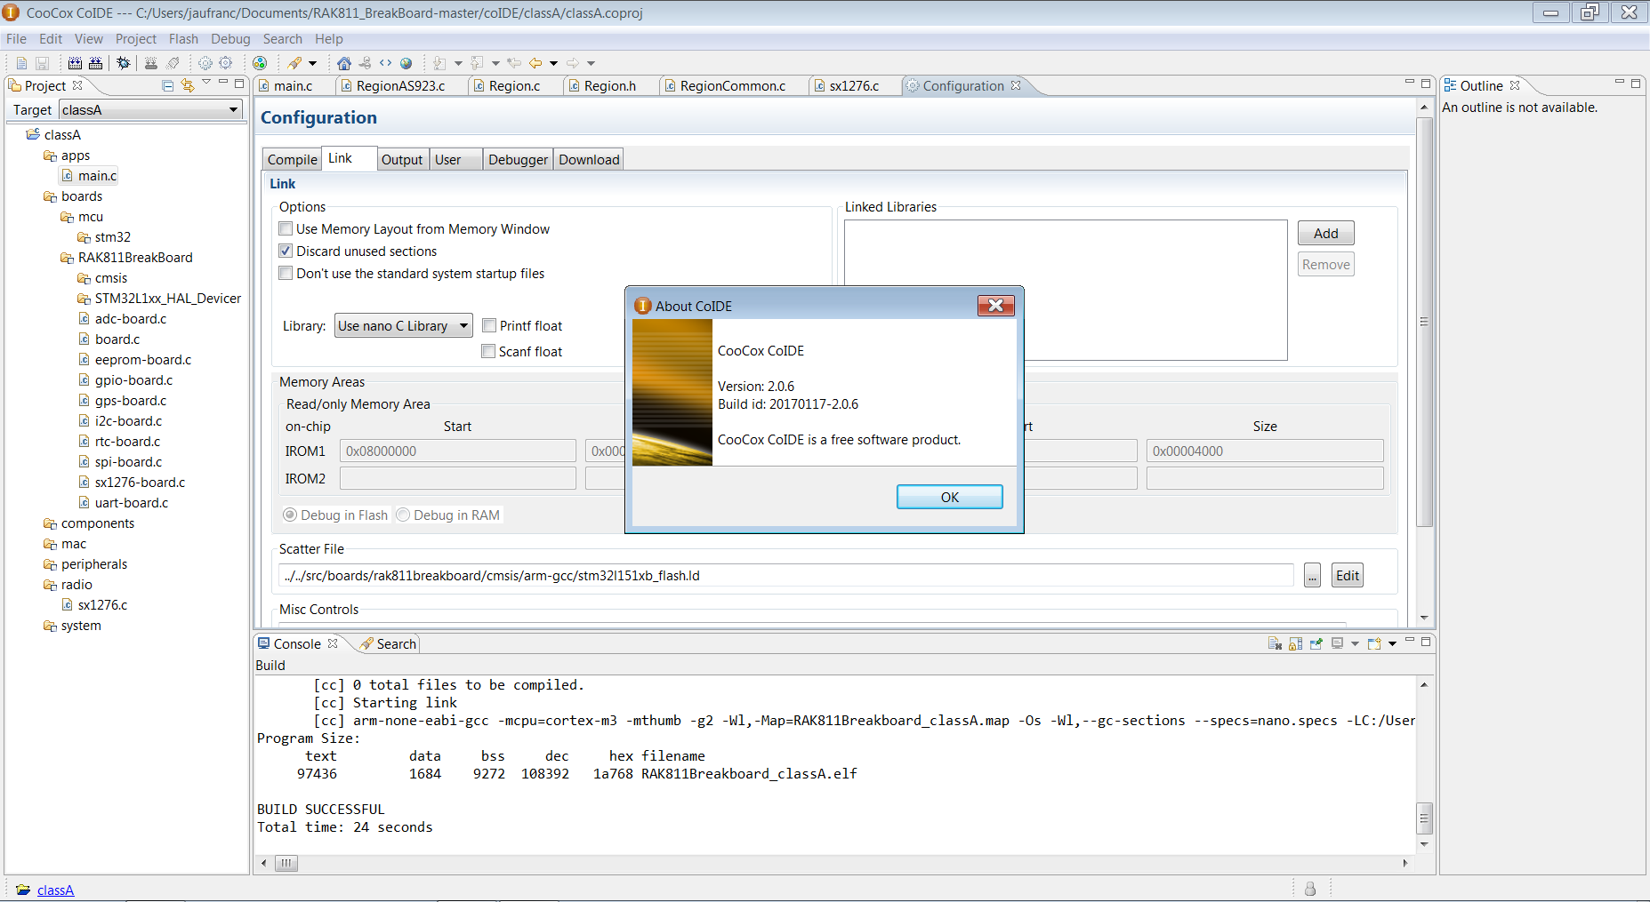Open the sx1276.c editor tab
This screenshot has width=1650, height=902.
click(854, 86)
